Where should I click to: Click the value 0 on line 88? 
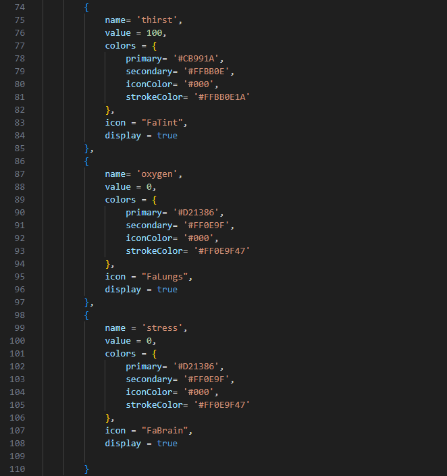click(149, 187)
